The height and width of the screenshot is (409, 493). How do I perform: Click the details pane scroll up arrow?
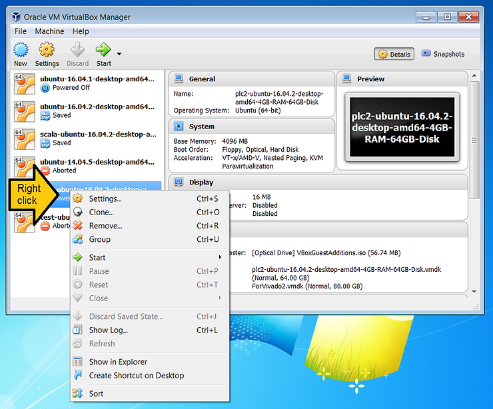tap(474, 75)
